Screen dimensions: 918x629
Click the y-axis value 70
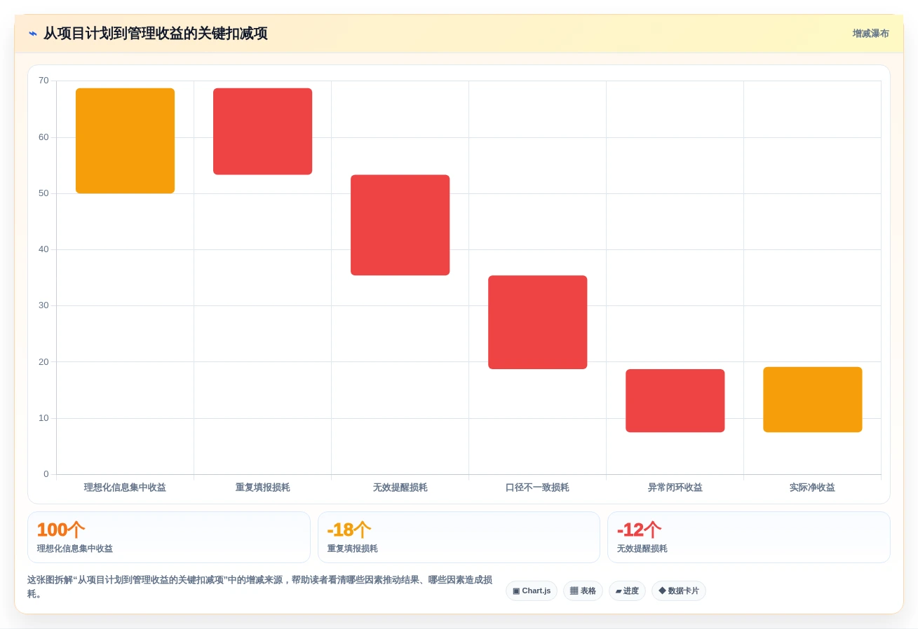point(43,81)
